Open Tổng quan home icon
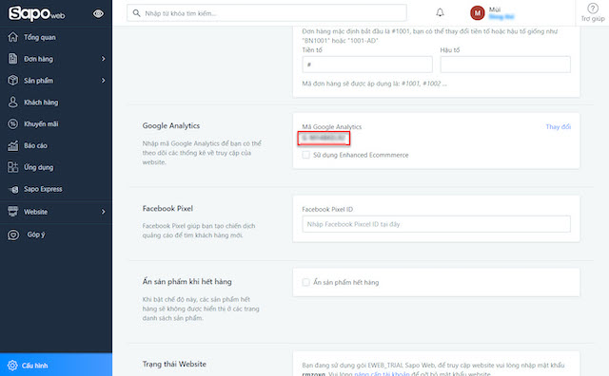The width and height of the screenshot is (609, 376). tap(12, 37)
